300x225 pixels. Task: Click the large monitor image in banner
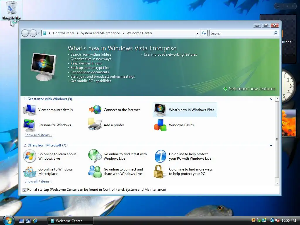pyautogui.click(x=43, y=67)
